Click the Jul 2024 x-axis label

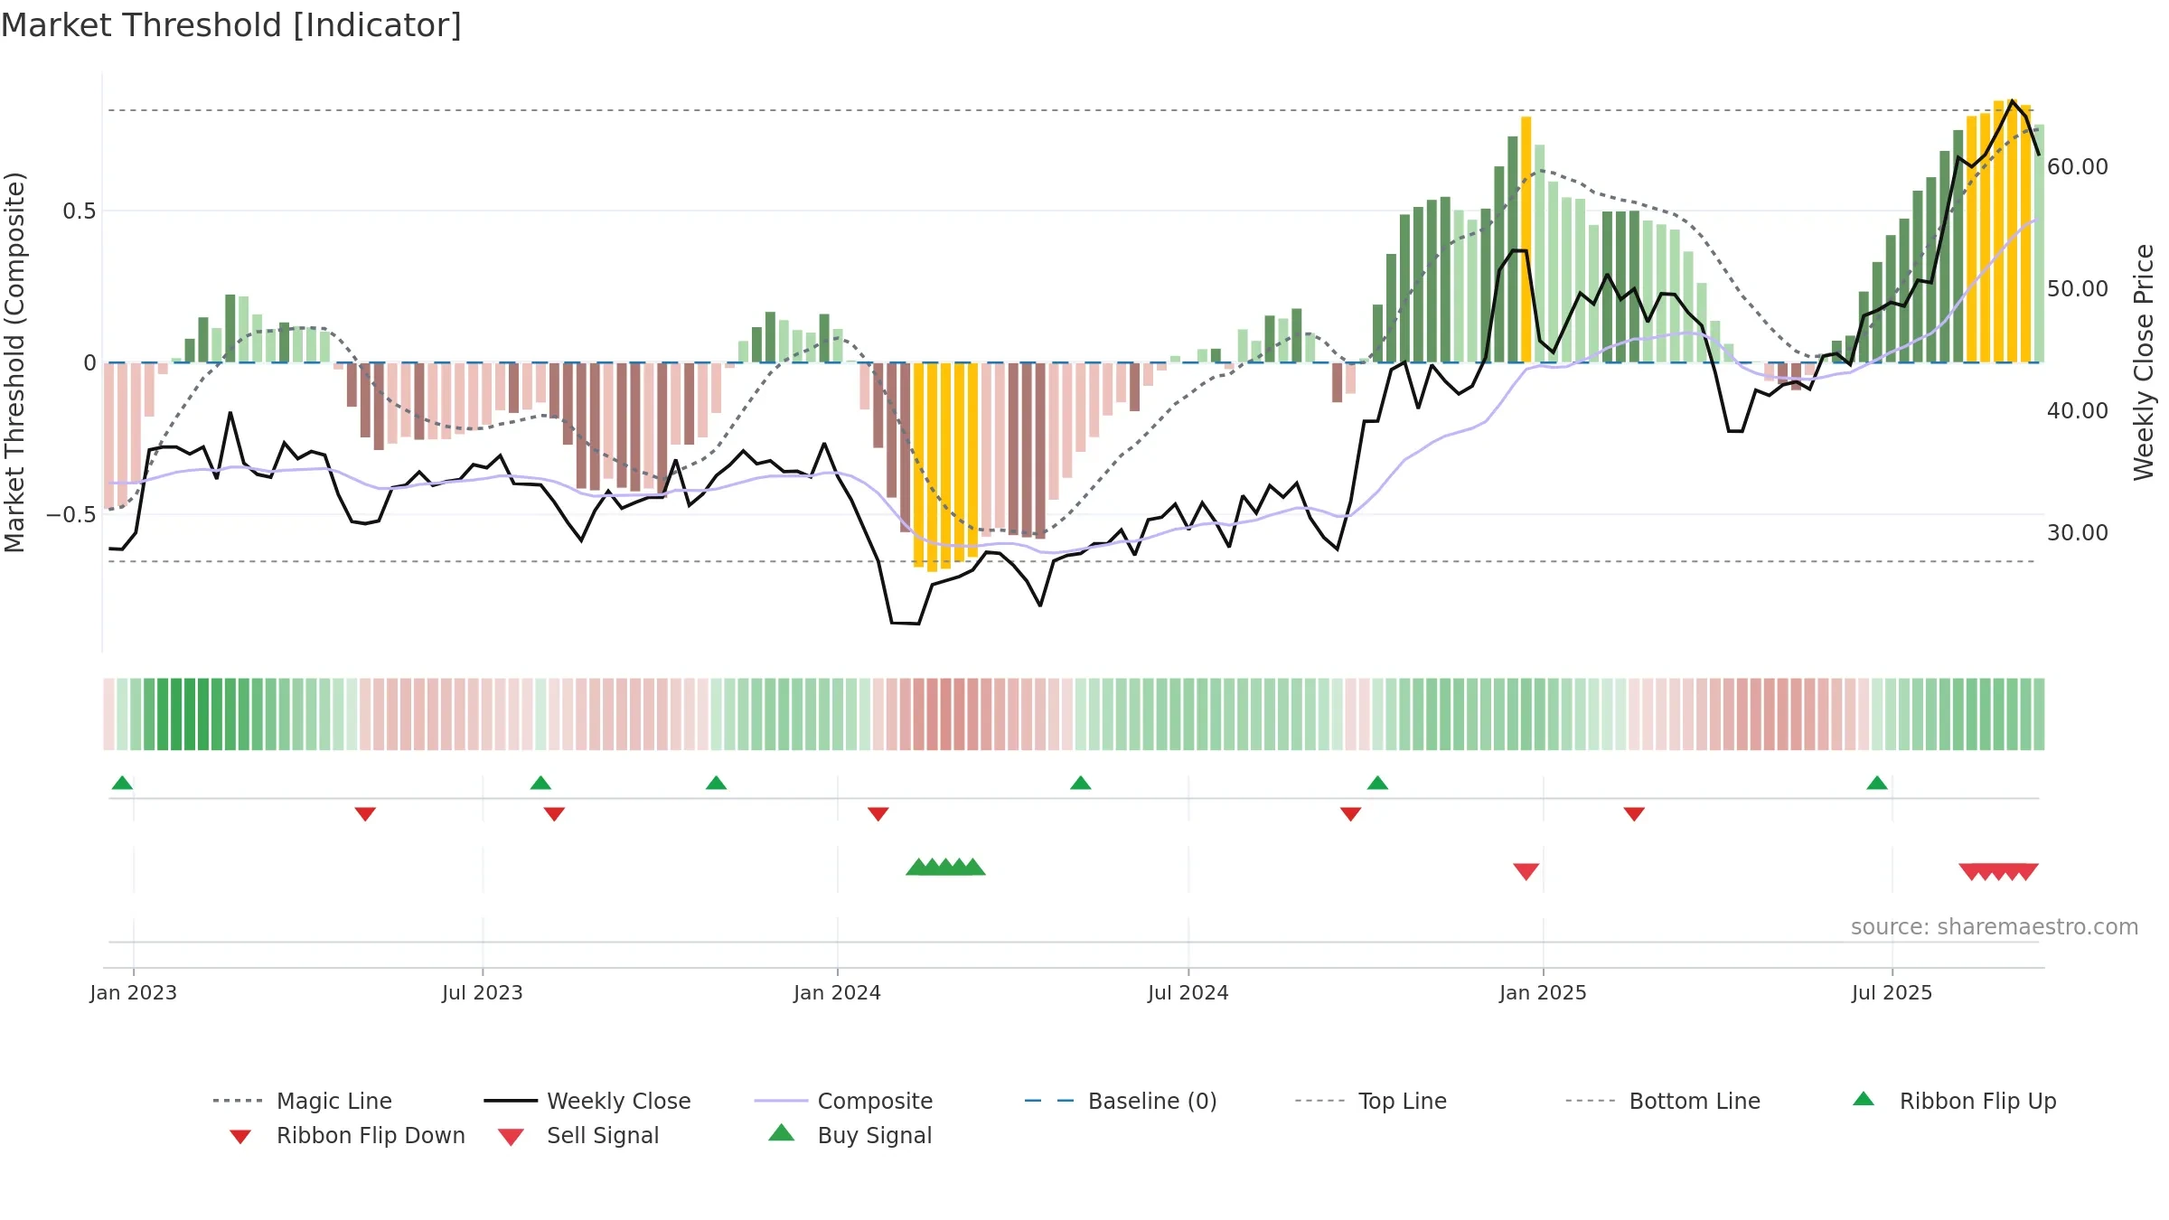1188,992
